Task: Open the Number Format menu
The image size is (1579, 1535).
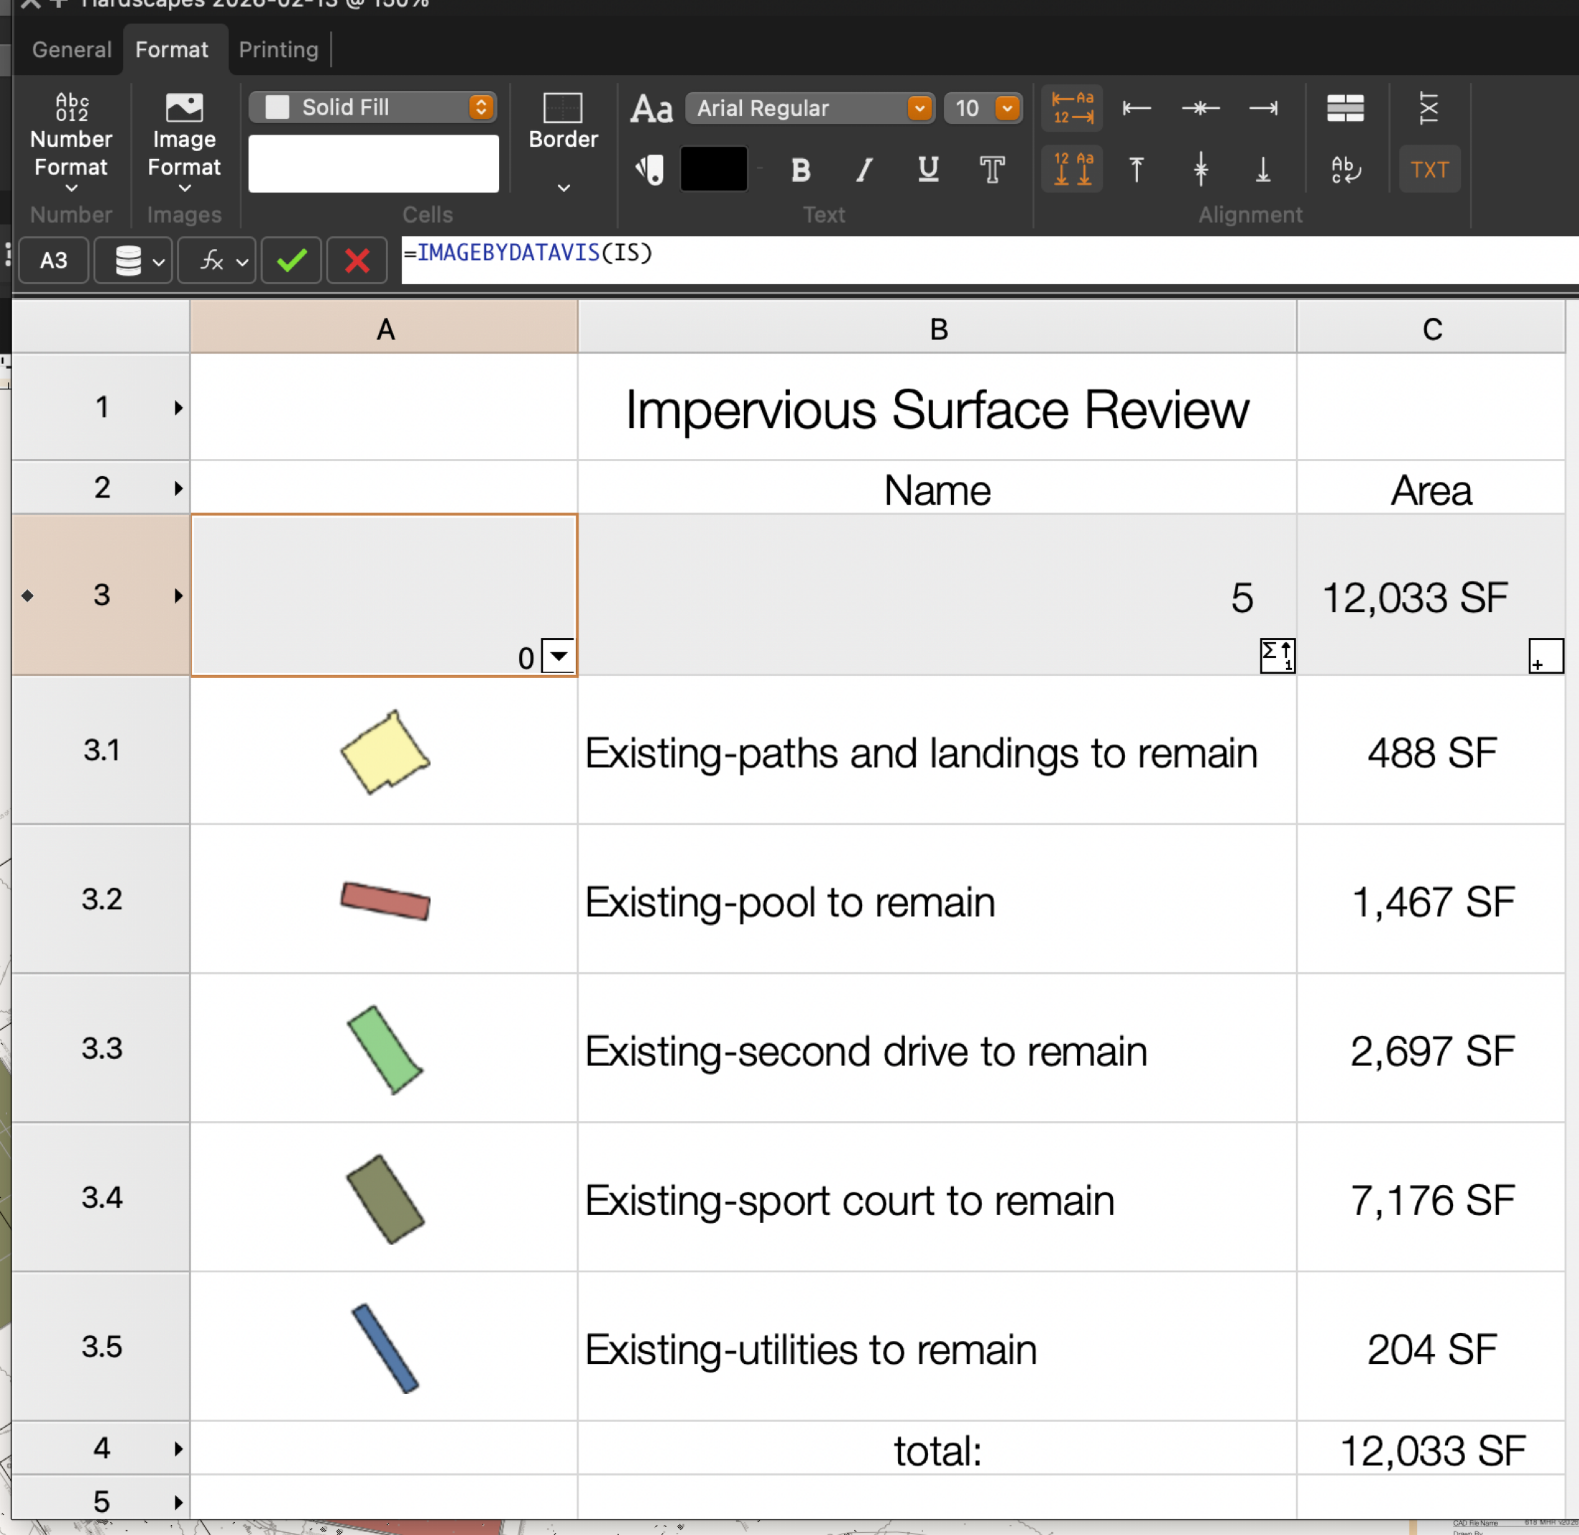Action: (x=71, y=143)
